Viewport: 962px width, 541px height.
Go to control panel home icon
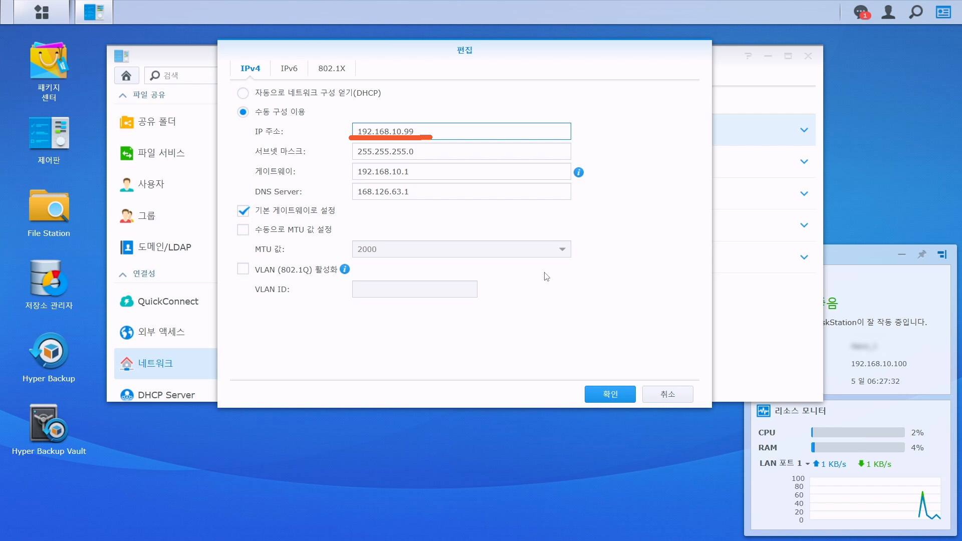point(126,76)
